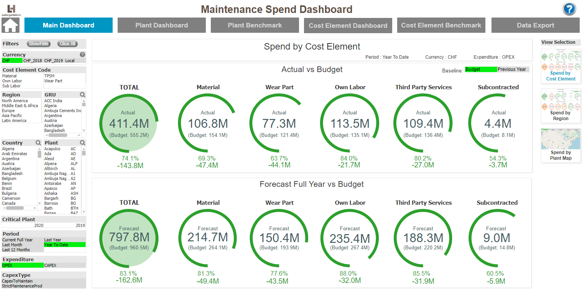The image size is (582, 289).
Task: Click the Currency help question icon
Action: pyautogui.click(x=82, y=55)
